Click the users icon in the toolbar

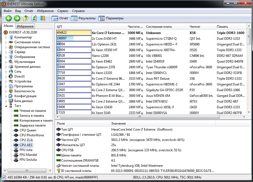pyautogui.click(x=43, y=18)
